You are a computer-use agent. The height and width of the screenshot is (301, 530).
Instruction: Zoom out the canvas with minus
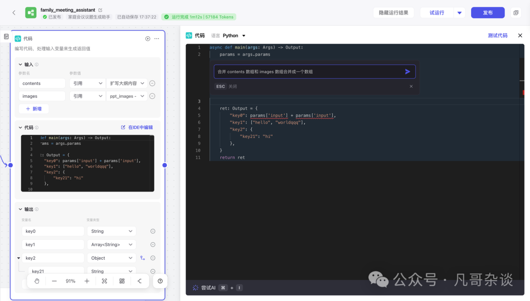click(x=54, y=281)
